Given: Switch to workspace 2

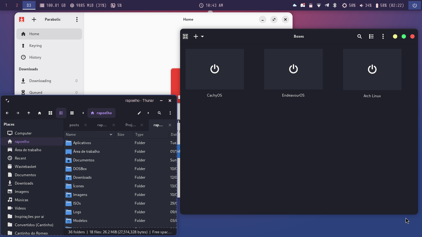Looking at the screenshot, I should (17, 5).
